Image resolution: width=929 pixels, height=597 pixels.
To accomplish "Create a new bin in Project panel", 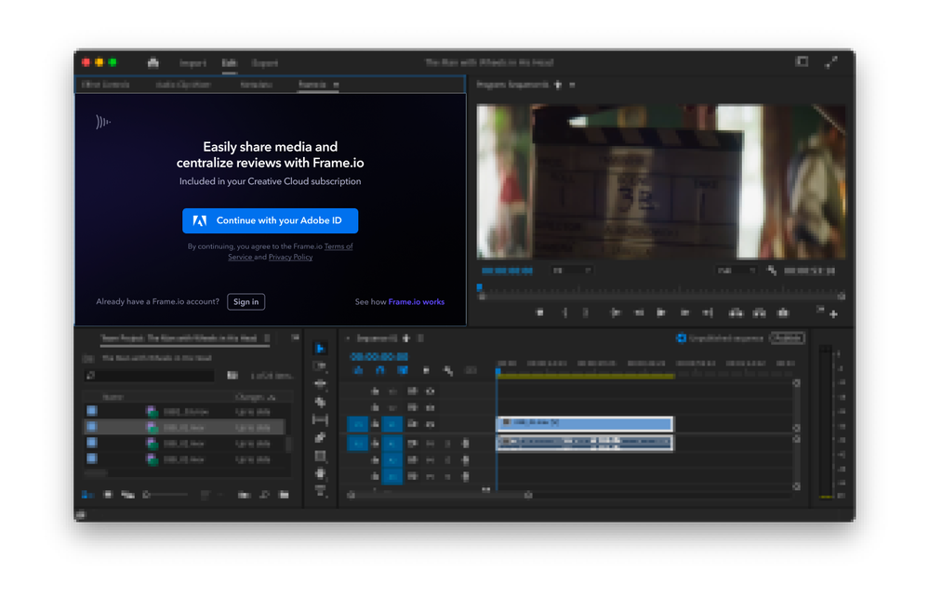I will point(244,495).
